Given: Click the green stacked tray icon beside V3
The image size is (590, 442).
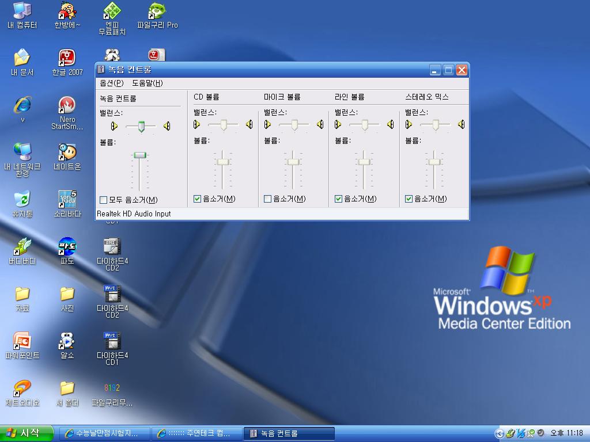Looking at the screenshot, I should [x=510, y=433].
